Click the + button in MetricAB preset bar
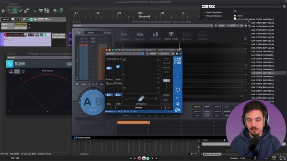Screen dimensions: 287x161 click(216, 26)
